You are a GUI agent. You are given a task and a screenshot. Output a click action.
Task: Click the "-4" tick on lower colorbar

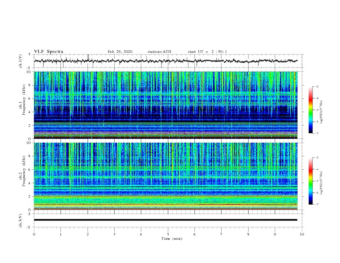317,169
